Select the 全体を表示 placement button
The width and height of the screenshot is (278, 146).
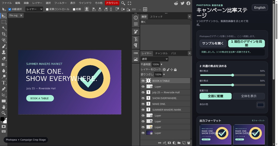[x=249, y=96]
